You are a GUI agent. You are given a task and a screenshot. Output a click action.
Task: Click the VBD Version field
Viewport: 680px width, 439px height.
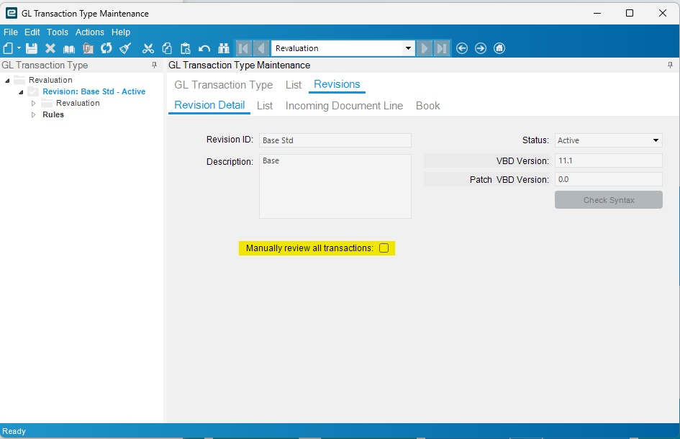[x=609, y=160]
